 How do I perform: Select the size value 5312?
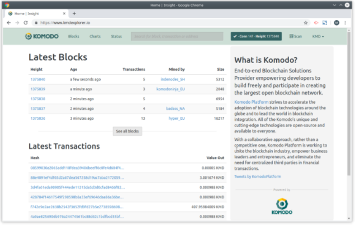click(x=220, y=79)
